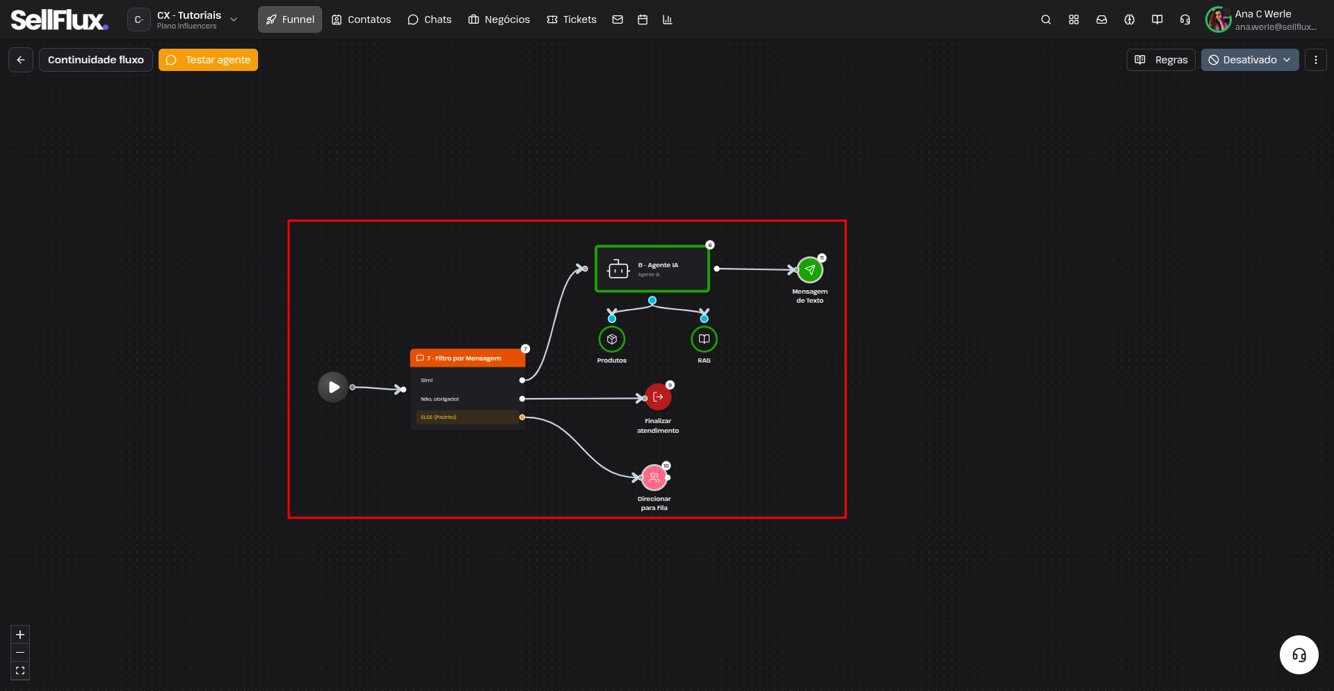
Task: Switch to the Contatos tab
Action: pyautogui.click(x=361, y=19)
